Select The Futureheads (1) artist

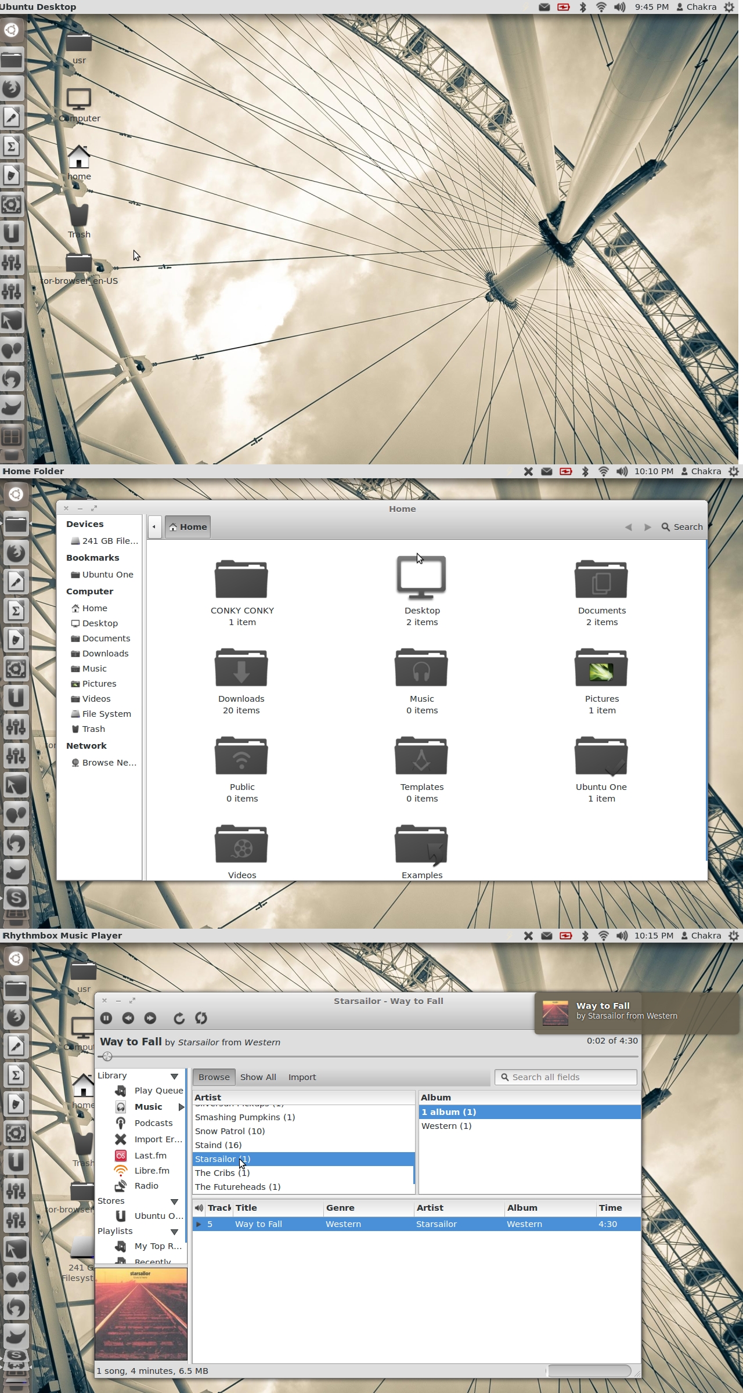click(303, 1187)
